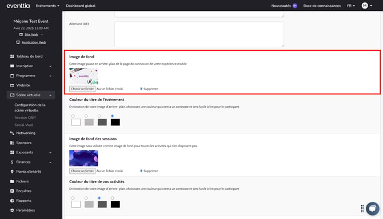
Task: Click white swatch for event title color
Action: 76,122
